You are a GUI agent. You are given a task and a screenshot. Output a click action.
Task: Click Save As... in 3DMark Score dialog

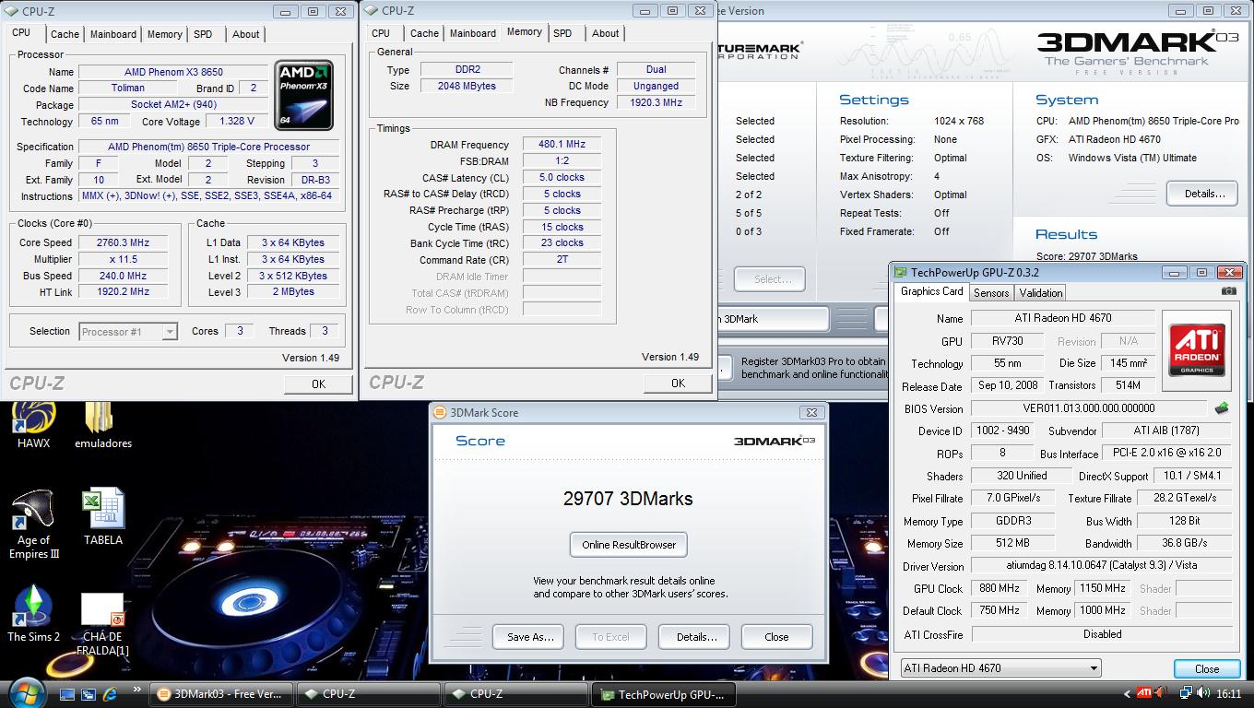(530, 637)
